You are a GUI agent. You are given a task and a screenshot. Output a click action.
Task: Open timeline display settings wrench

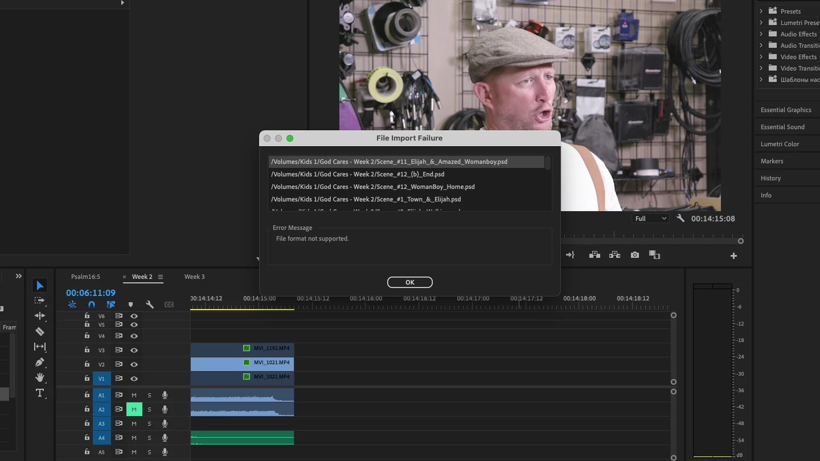pyautogui.click(x=150, y=304)
